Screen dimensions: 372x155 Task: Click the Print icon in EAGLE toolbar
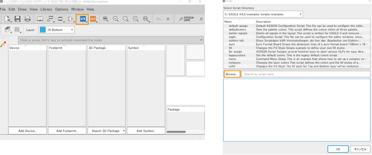click(28, 19)
